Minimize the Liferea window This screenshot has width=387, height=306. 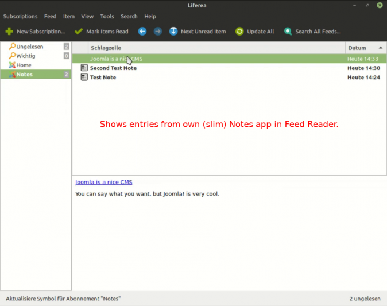354,5
